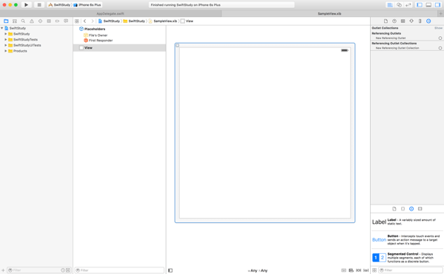
Task: Open the SwiftStudy scheme selector
Action: pos(59,5)
